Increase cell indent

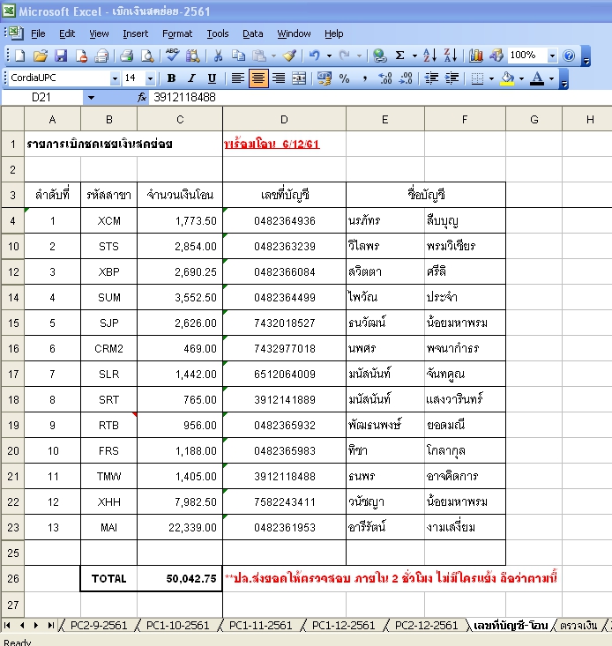(452, 78)
